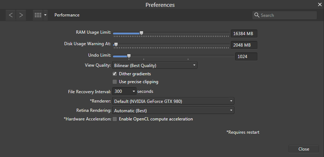Go forward with the right arrow button

click(x=21, y=15)
